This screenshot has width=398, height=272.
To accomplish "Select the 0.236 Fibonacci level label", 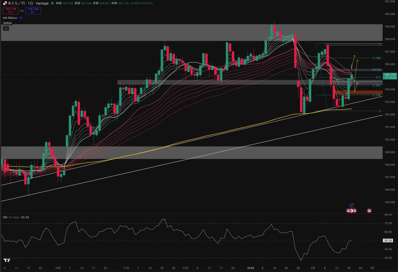I will [x=376, y=95].
